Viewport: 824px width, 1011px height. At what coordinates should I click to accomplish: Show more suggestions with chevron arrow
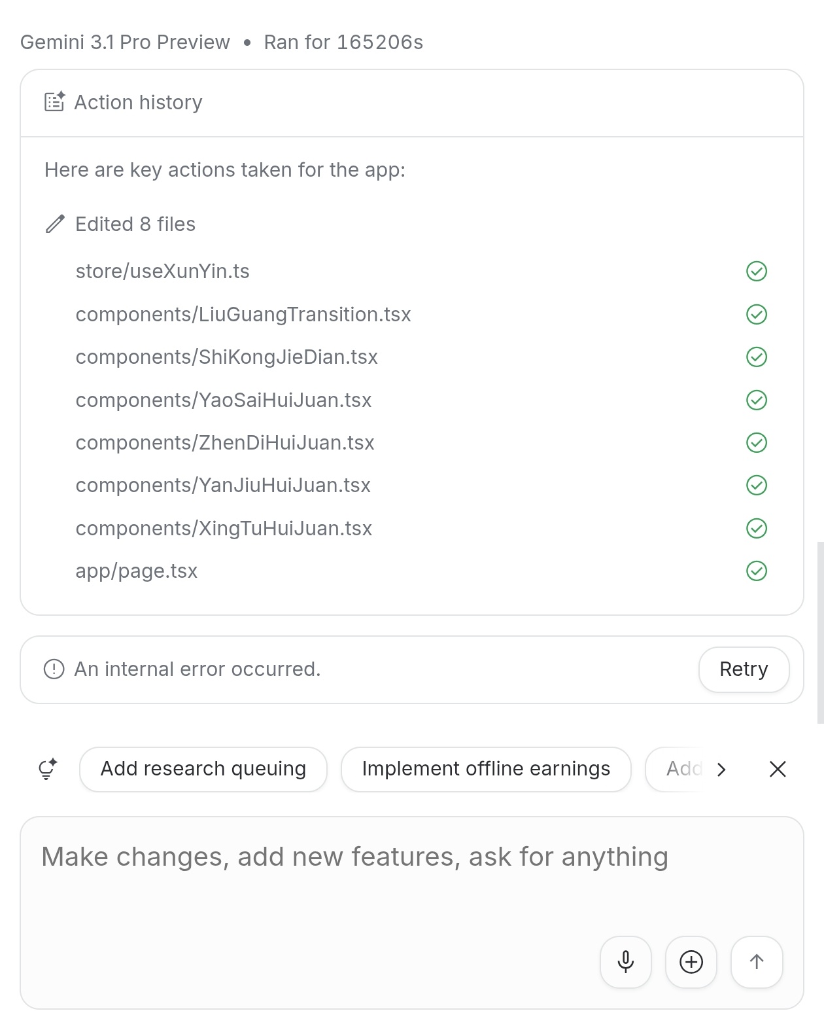click(721, 769)
